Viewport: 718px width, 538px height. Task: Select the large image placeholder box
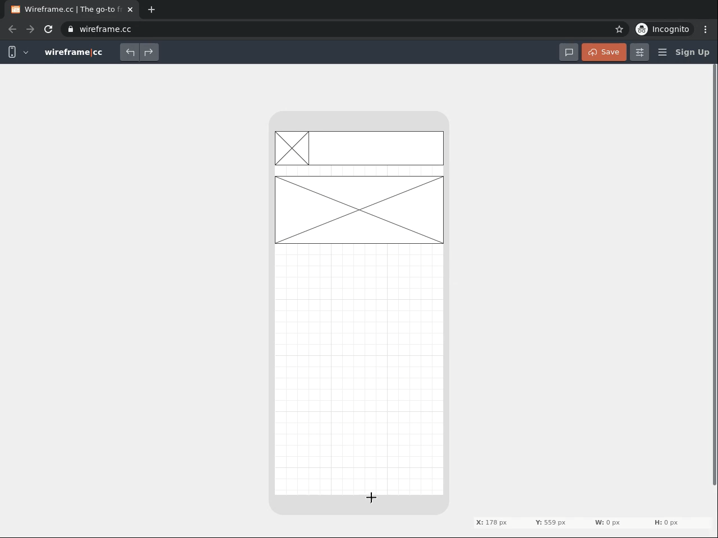point(359,210)
